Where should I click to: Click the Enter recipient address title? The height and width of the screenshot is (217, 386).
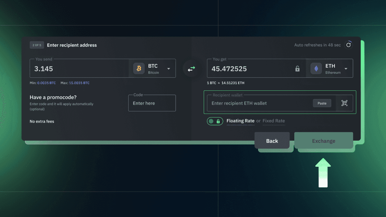coord(72,45)
